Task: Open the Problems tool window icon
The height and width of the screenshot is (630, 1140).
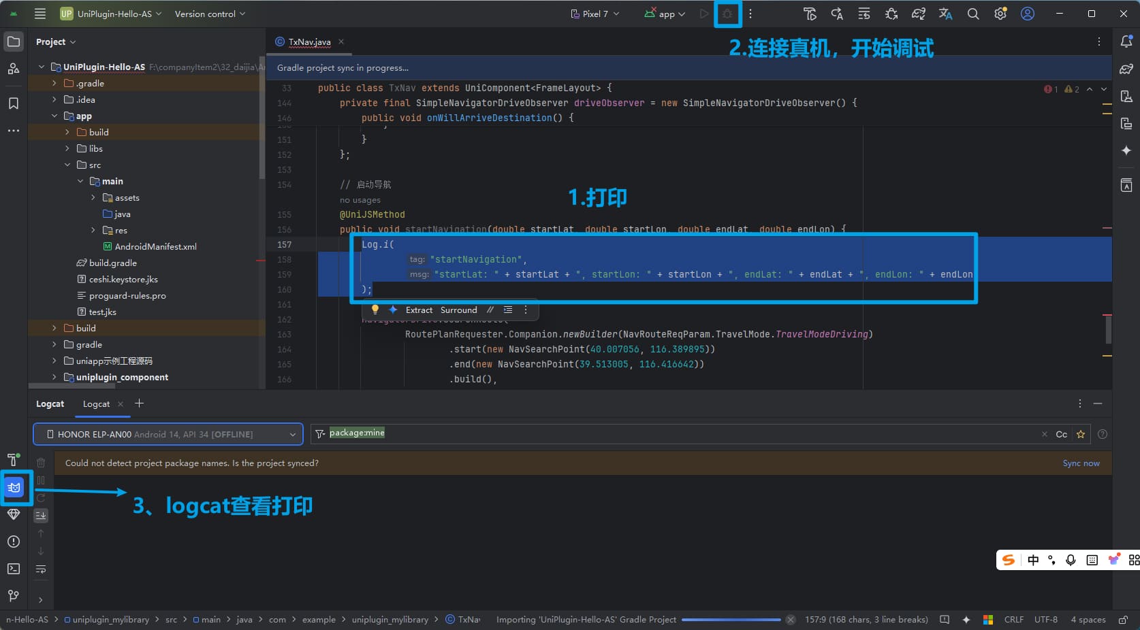Action: [x=14, y=542]
